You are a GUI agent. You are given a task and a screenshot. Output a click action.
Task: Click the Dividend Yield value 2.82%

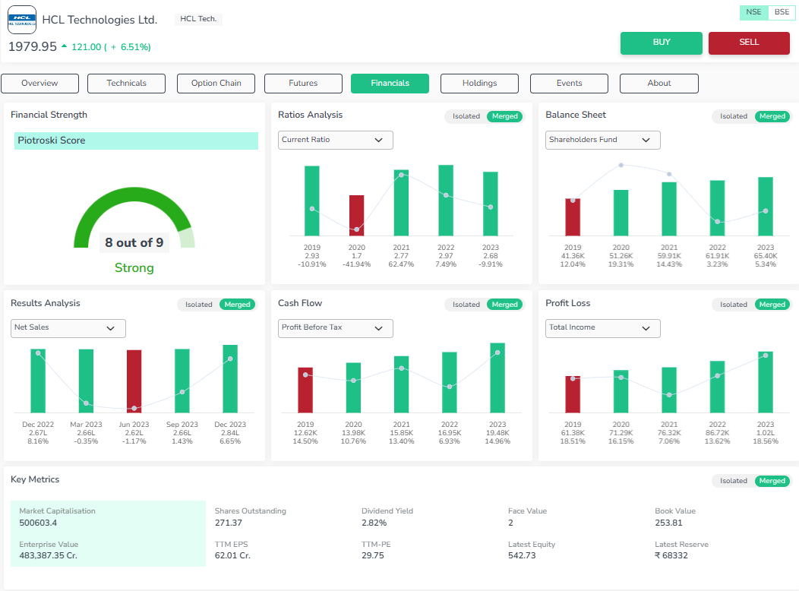[x=374, y=523]
